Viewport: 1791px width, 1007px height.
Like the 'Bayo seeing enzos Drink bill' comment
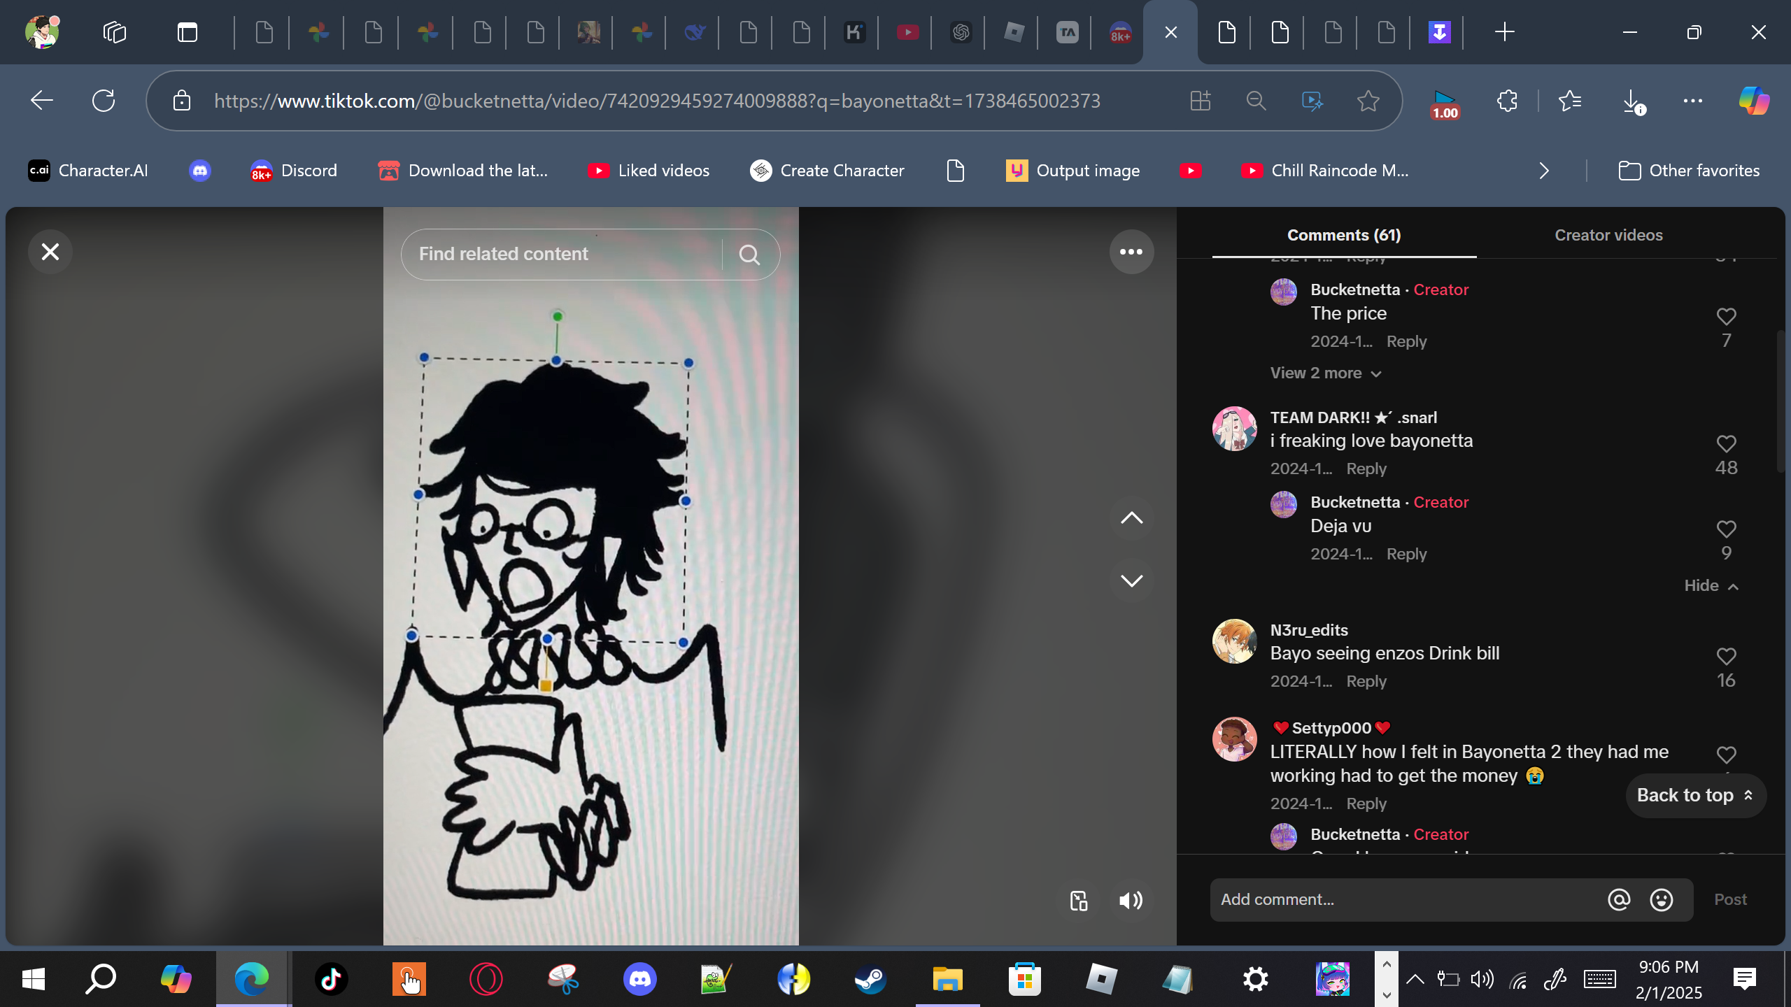[x=1726, y=657]
